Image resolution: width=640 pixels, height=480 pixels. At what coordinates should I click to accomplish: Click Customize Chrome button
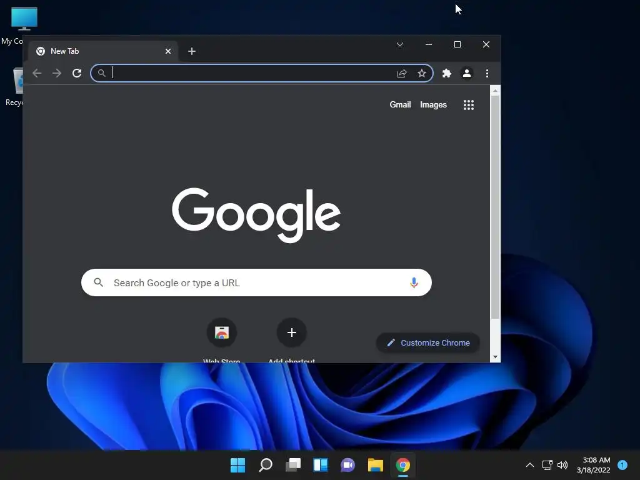427,343
